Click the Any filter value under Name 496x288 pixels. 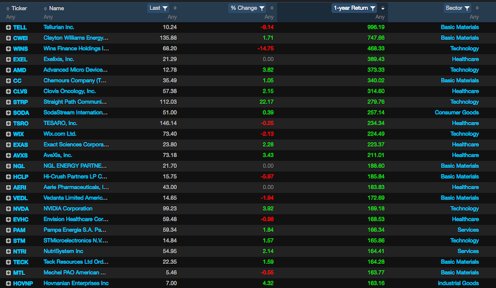coord(48,17)
